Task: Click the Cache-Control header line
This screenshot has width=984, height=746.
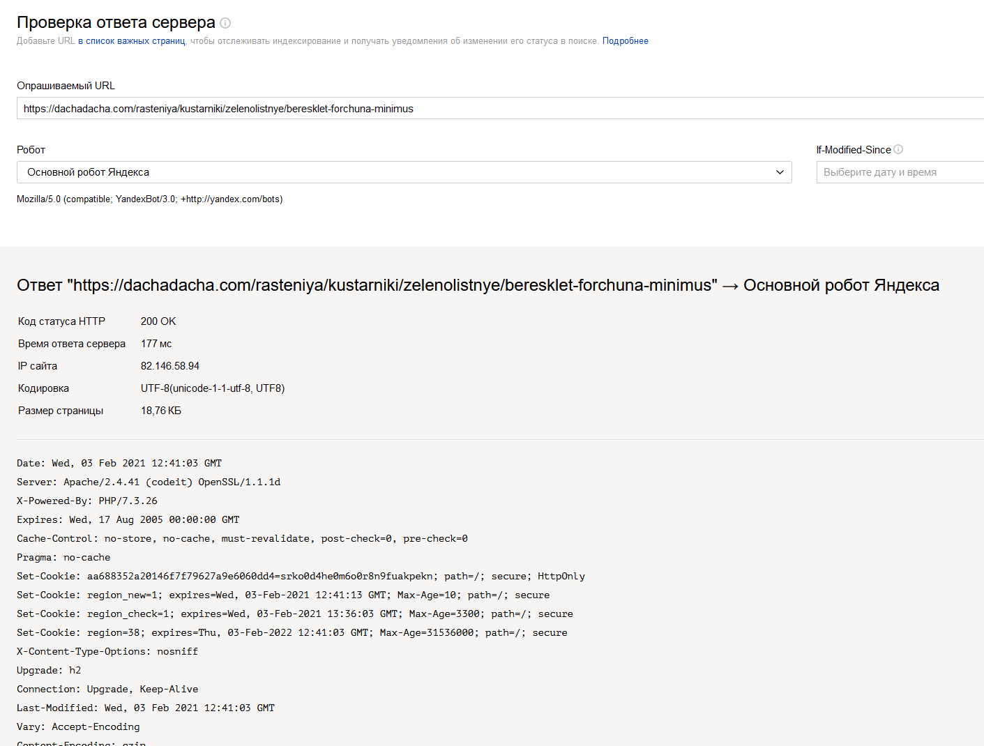Action: tap(242, 539)
